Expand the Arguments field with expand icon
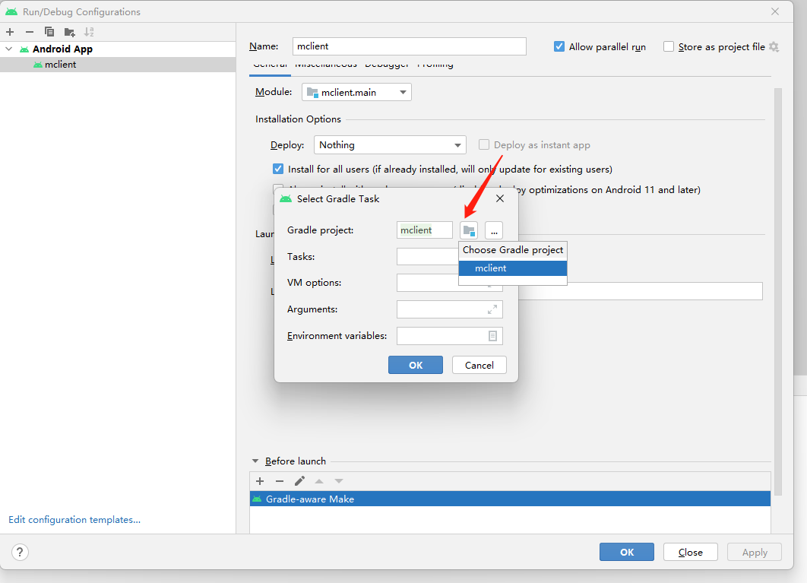Screen dimensions: 807x583 click(x=492, y=309)
